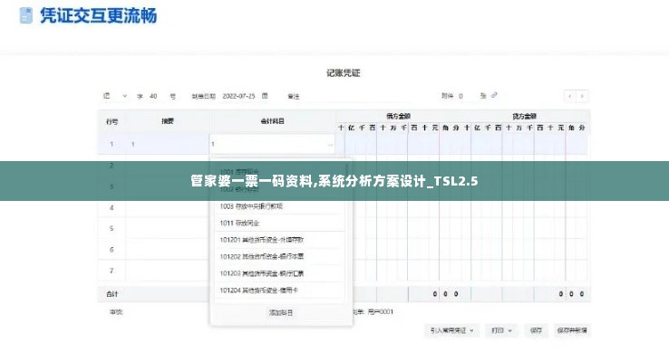Click the 借方金额 column header
The height and width of the screenshot is (362, 669).
tap(398, 116)
